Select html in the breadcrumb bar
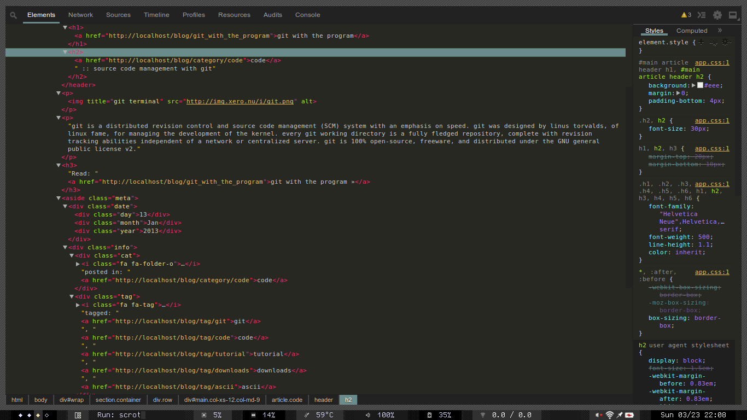 coord(17,400)
